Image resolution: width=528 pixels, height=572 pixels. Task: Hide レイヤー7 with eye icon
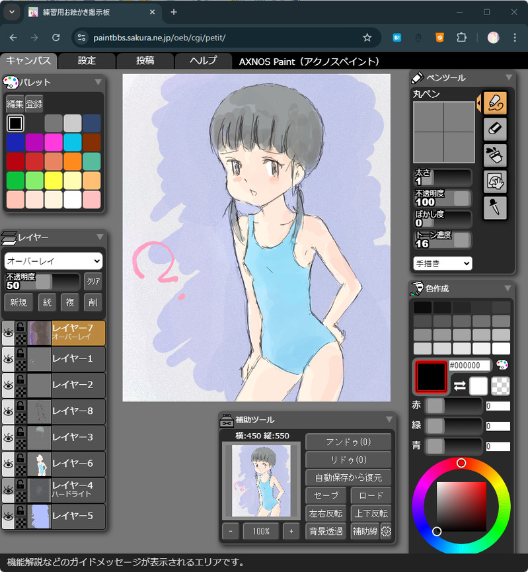(x=8, y=333)
